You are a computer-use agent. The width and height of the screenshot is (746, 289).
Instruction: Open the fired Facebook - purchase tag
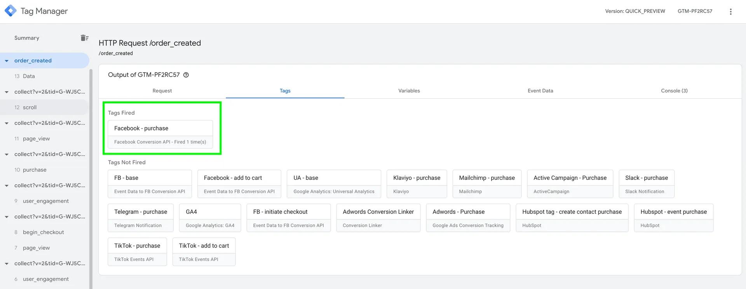[160, 134]
